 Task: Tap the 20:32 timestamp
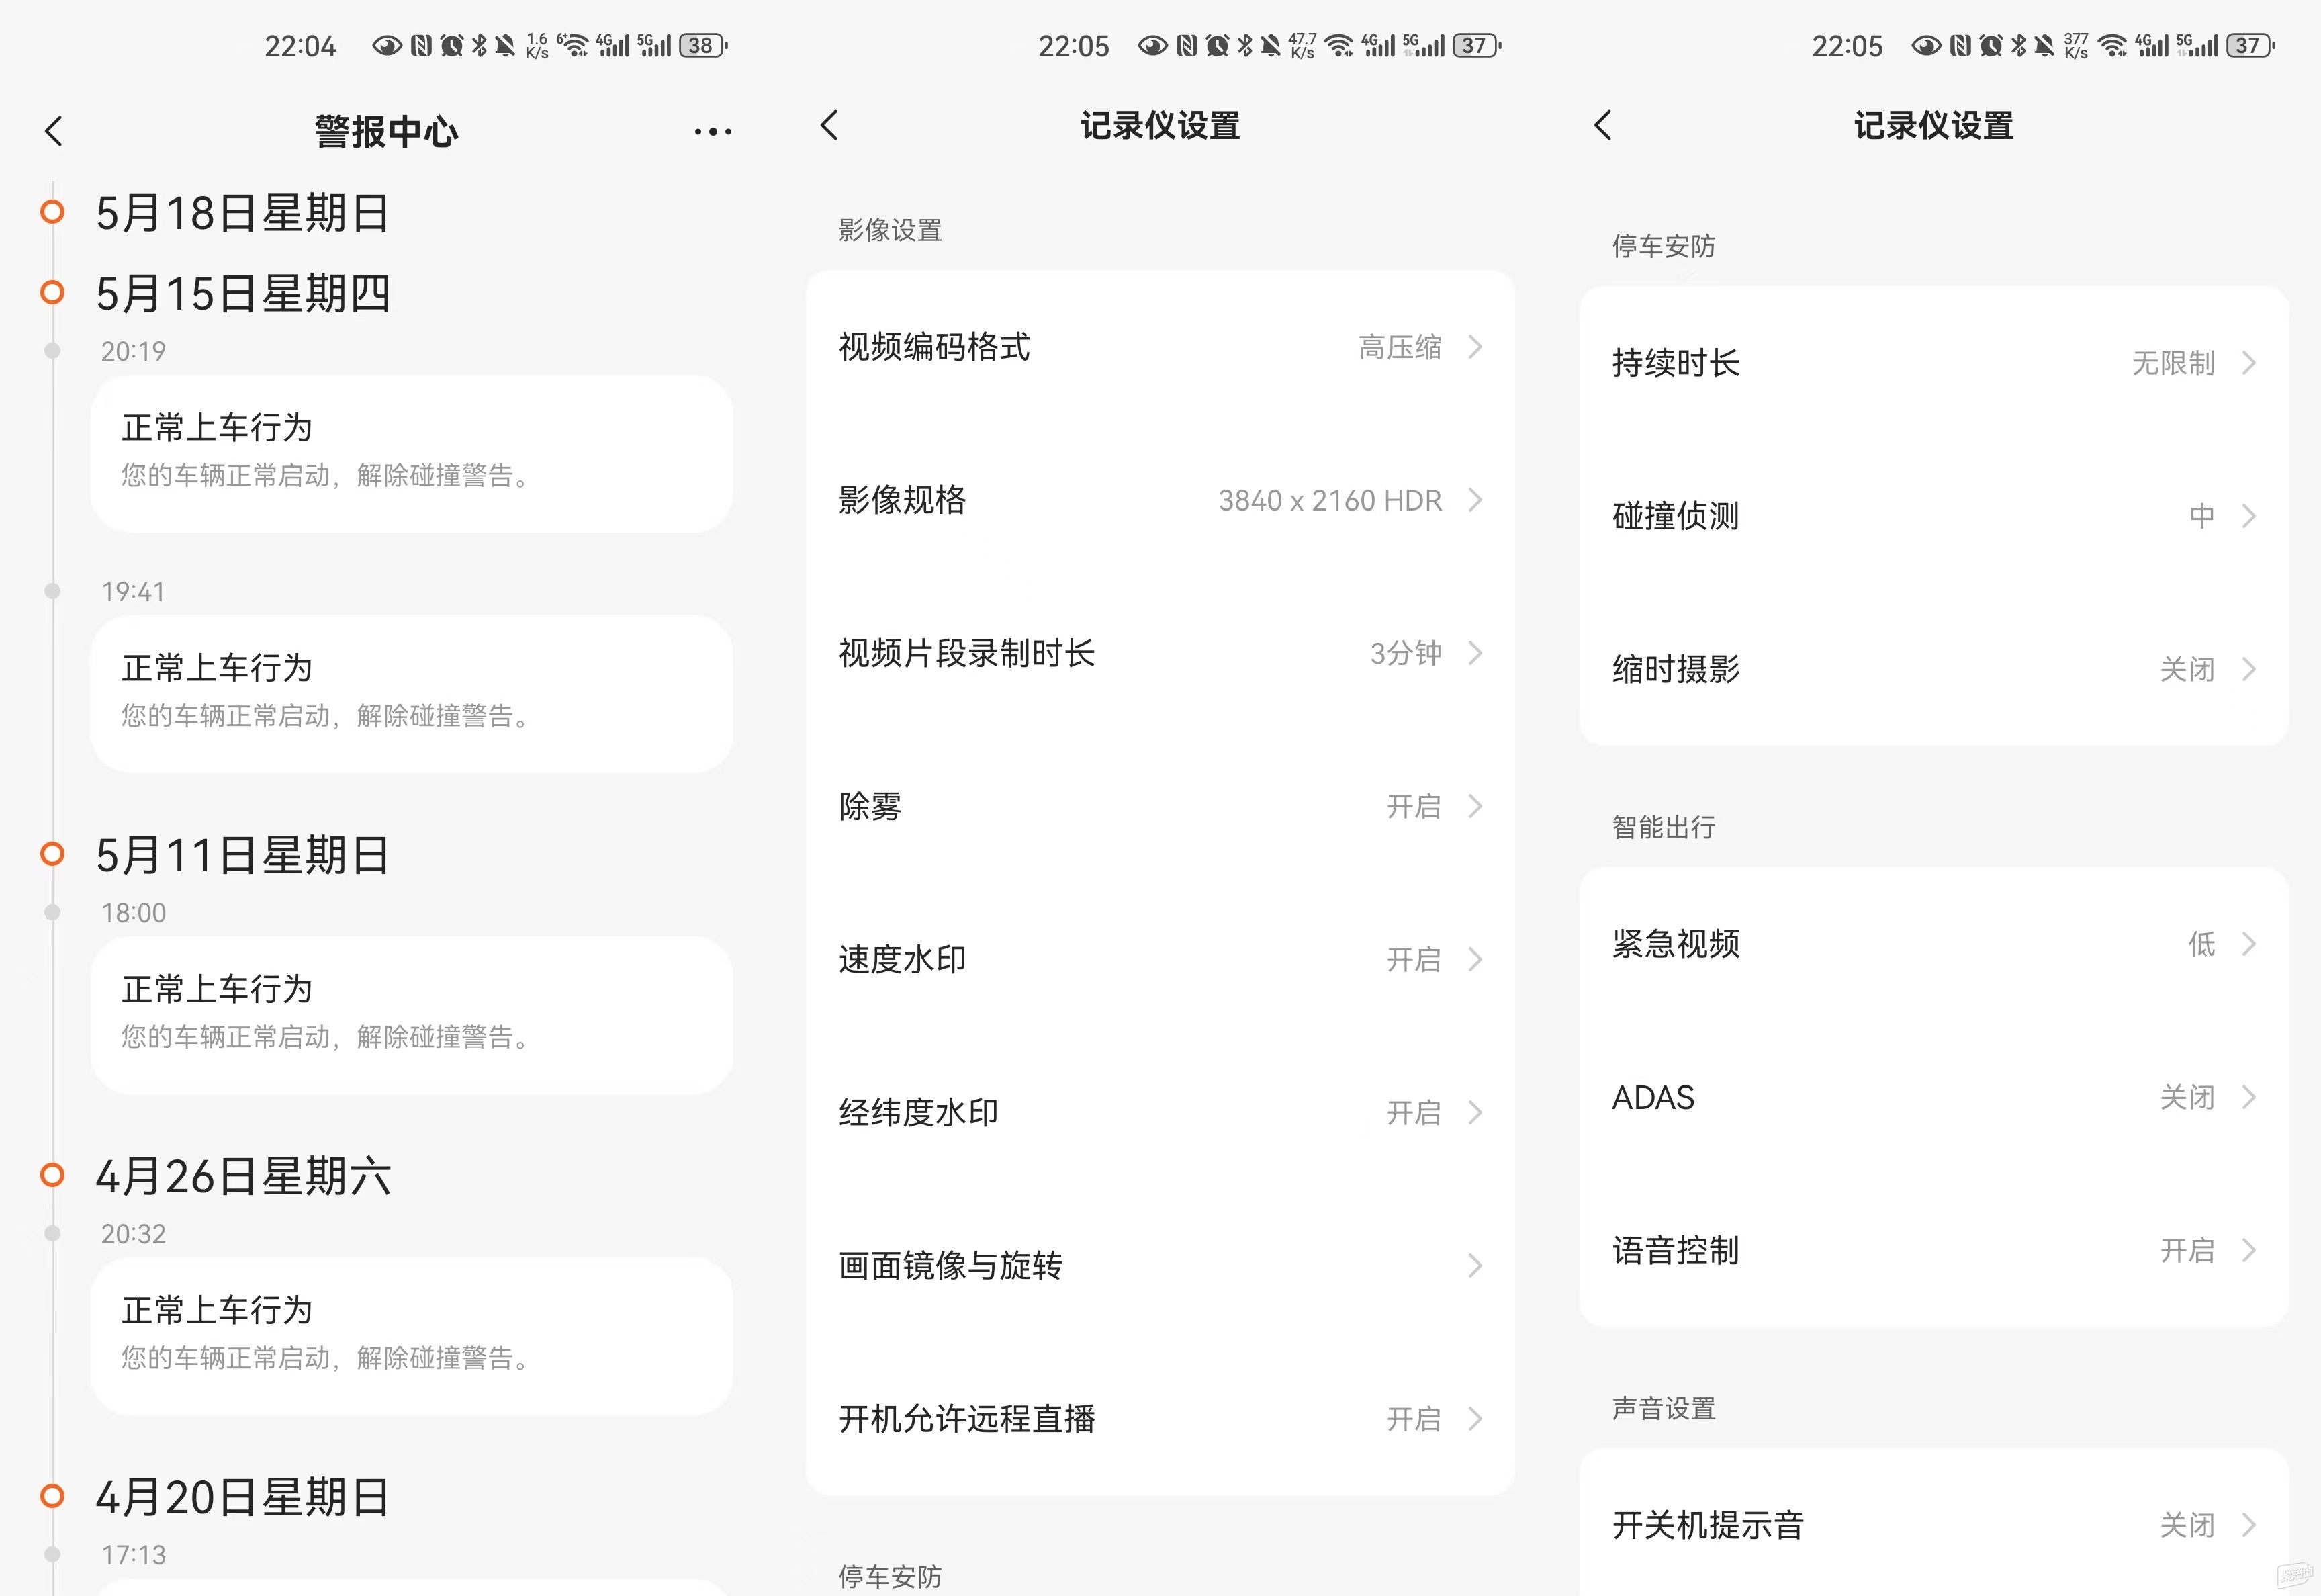point(133,1233)
